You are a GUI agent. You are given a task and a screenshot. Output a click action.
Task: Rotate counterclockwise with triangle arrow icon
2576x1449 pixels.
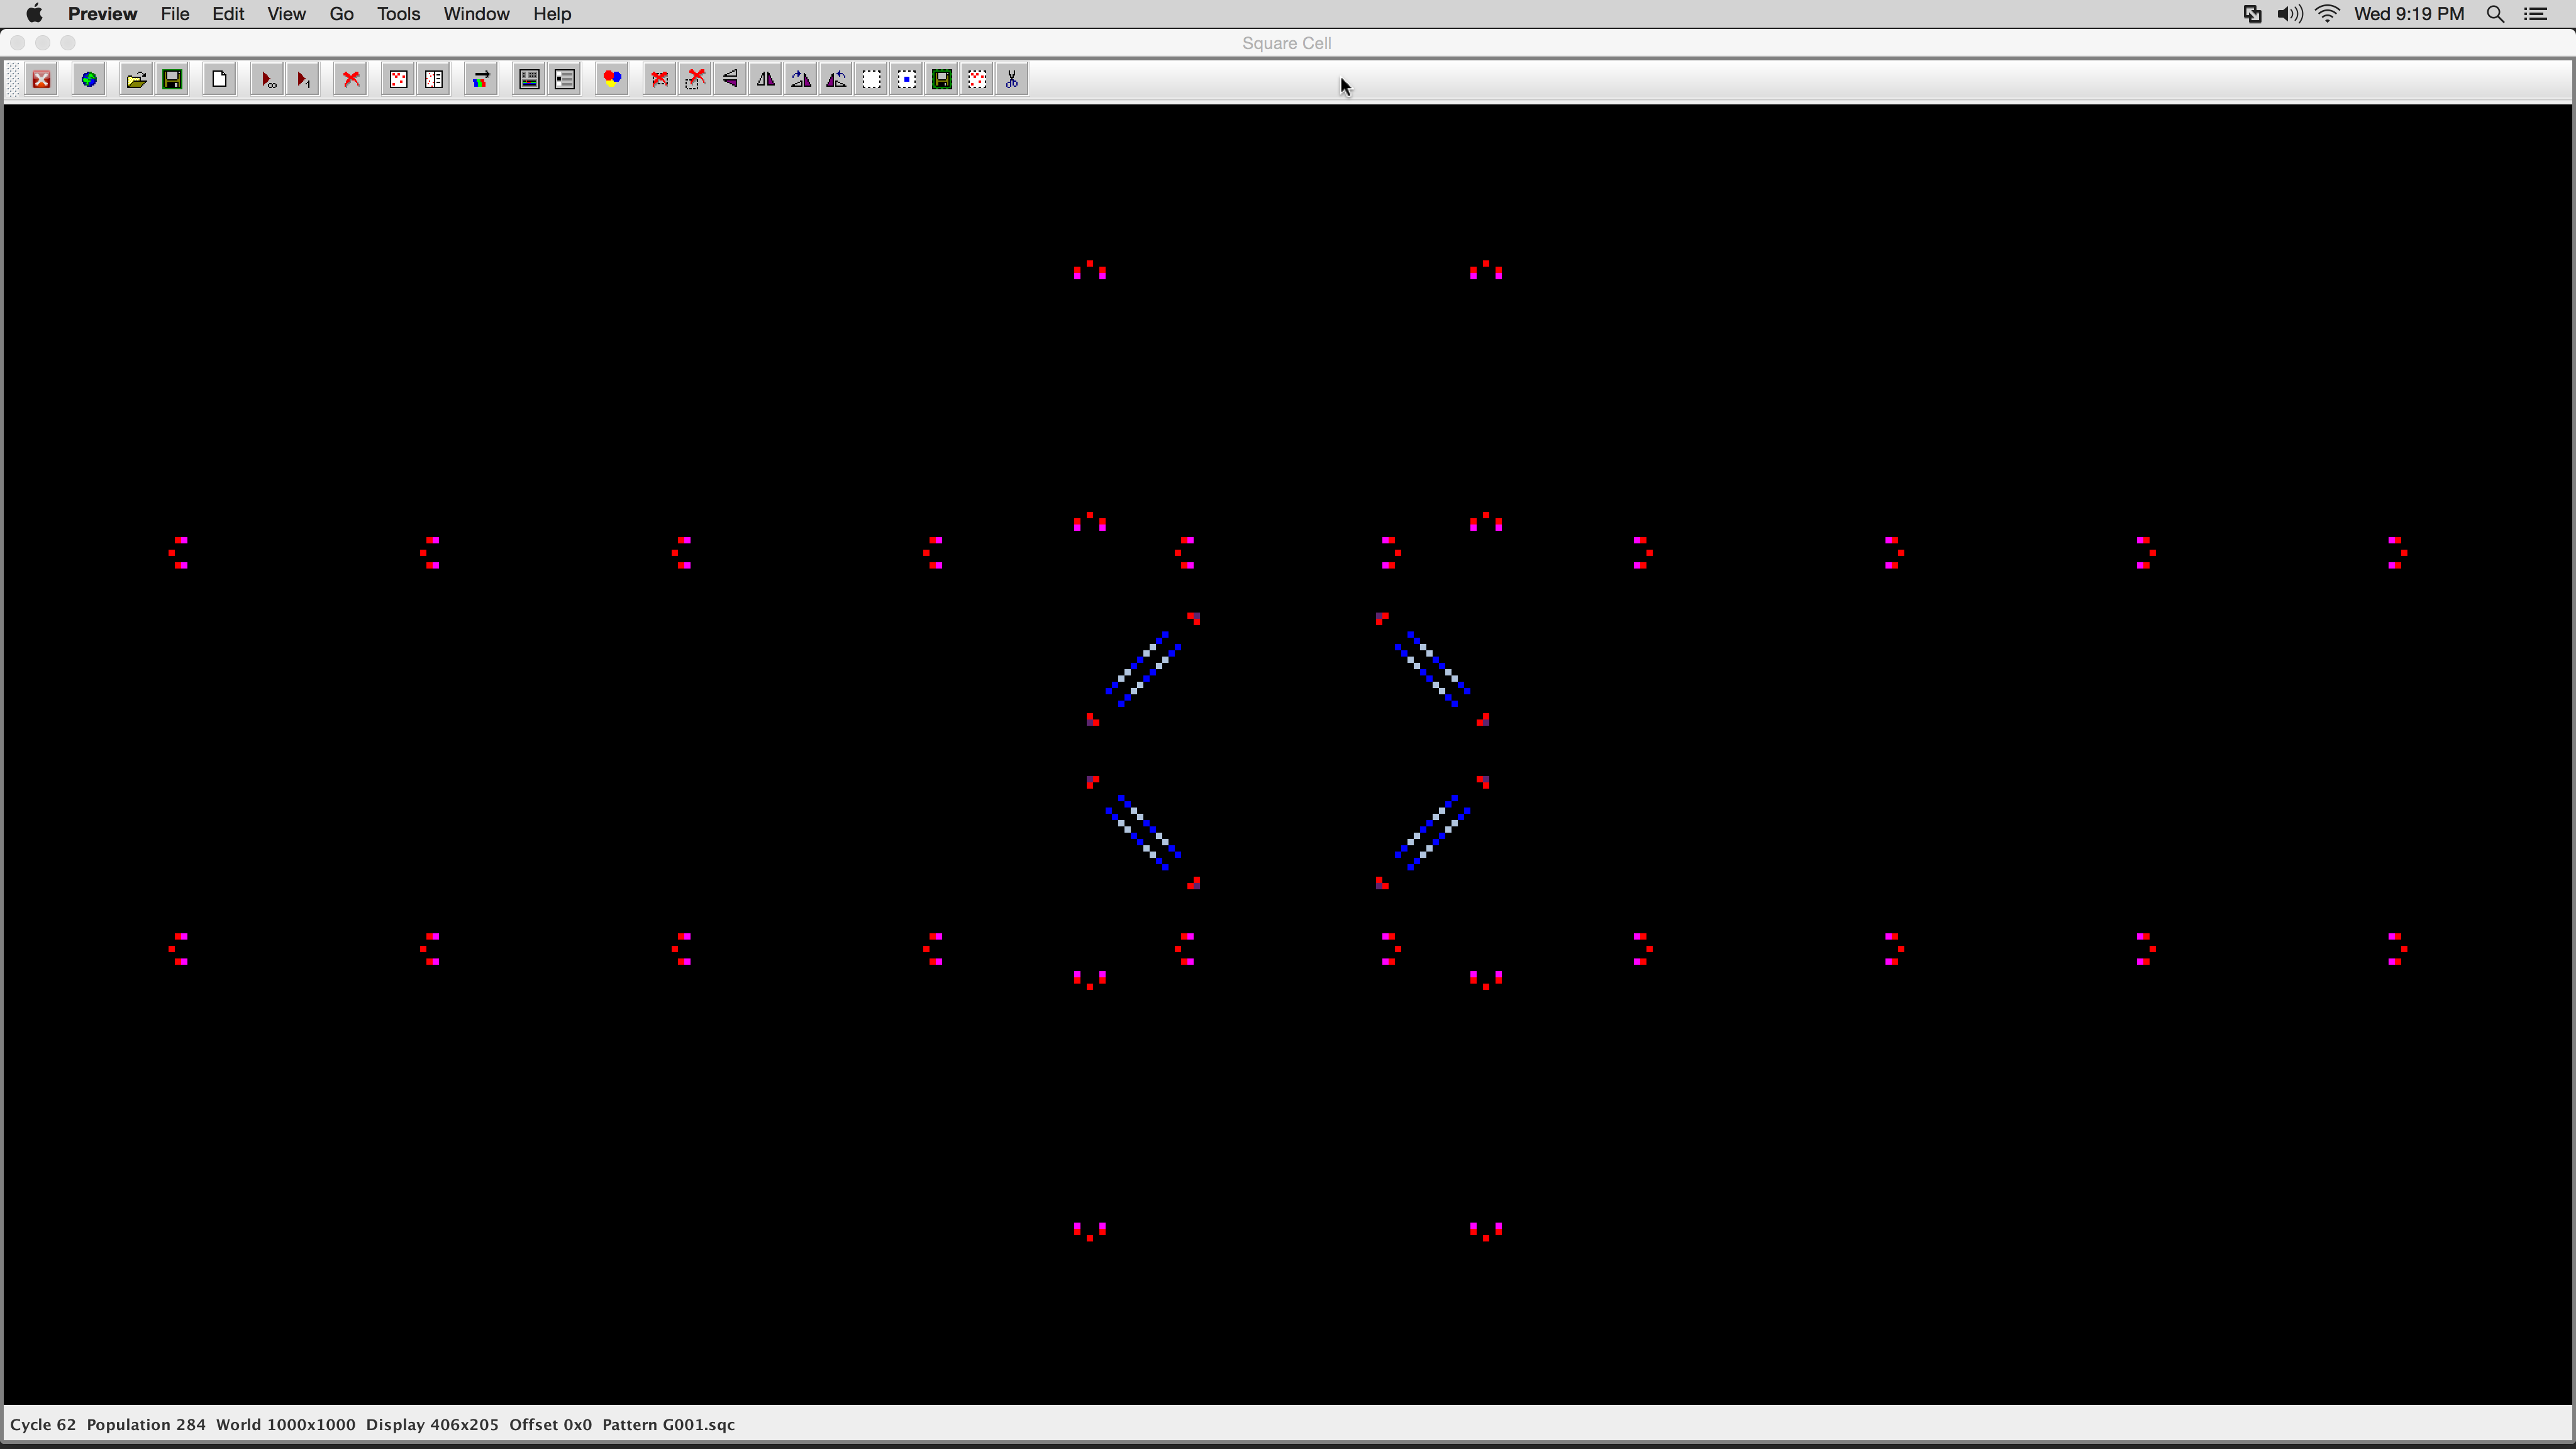tap(836, 80)
